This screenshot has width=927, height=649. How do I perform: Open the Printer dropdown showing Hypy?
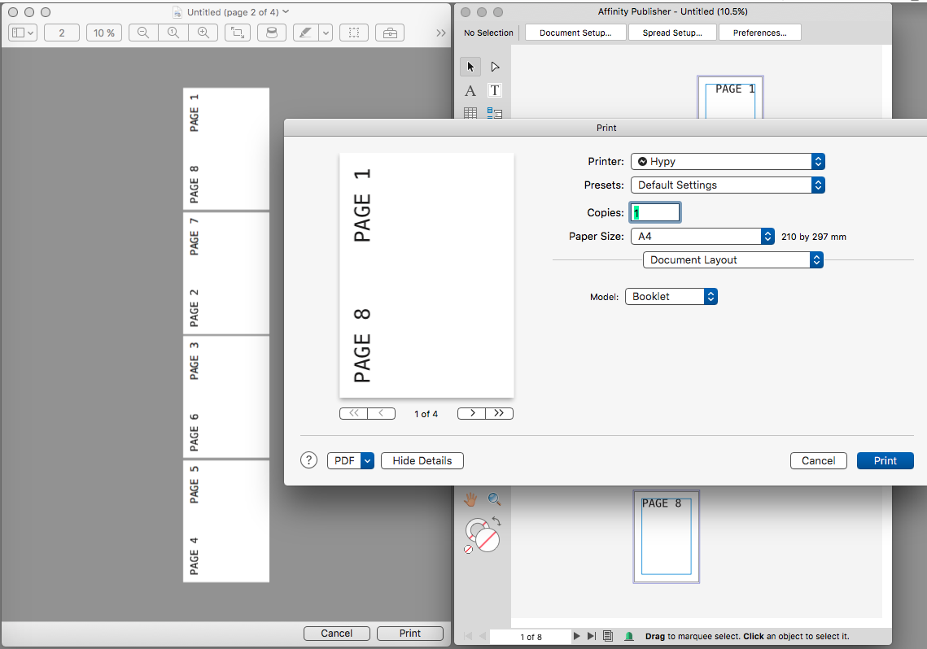click(726, 161)
